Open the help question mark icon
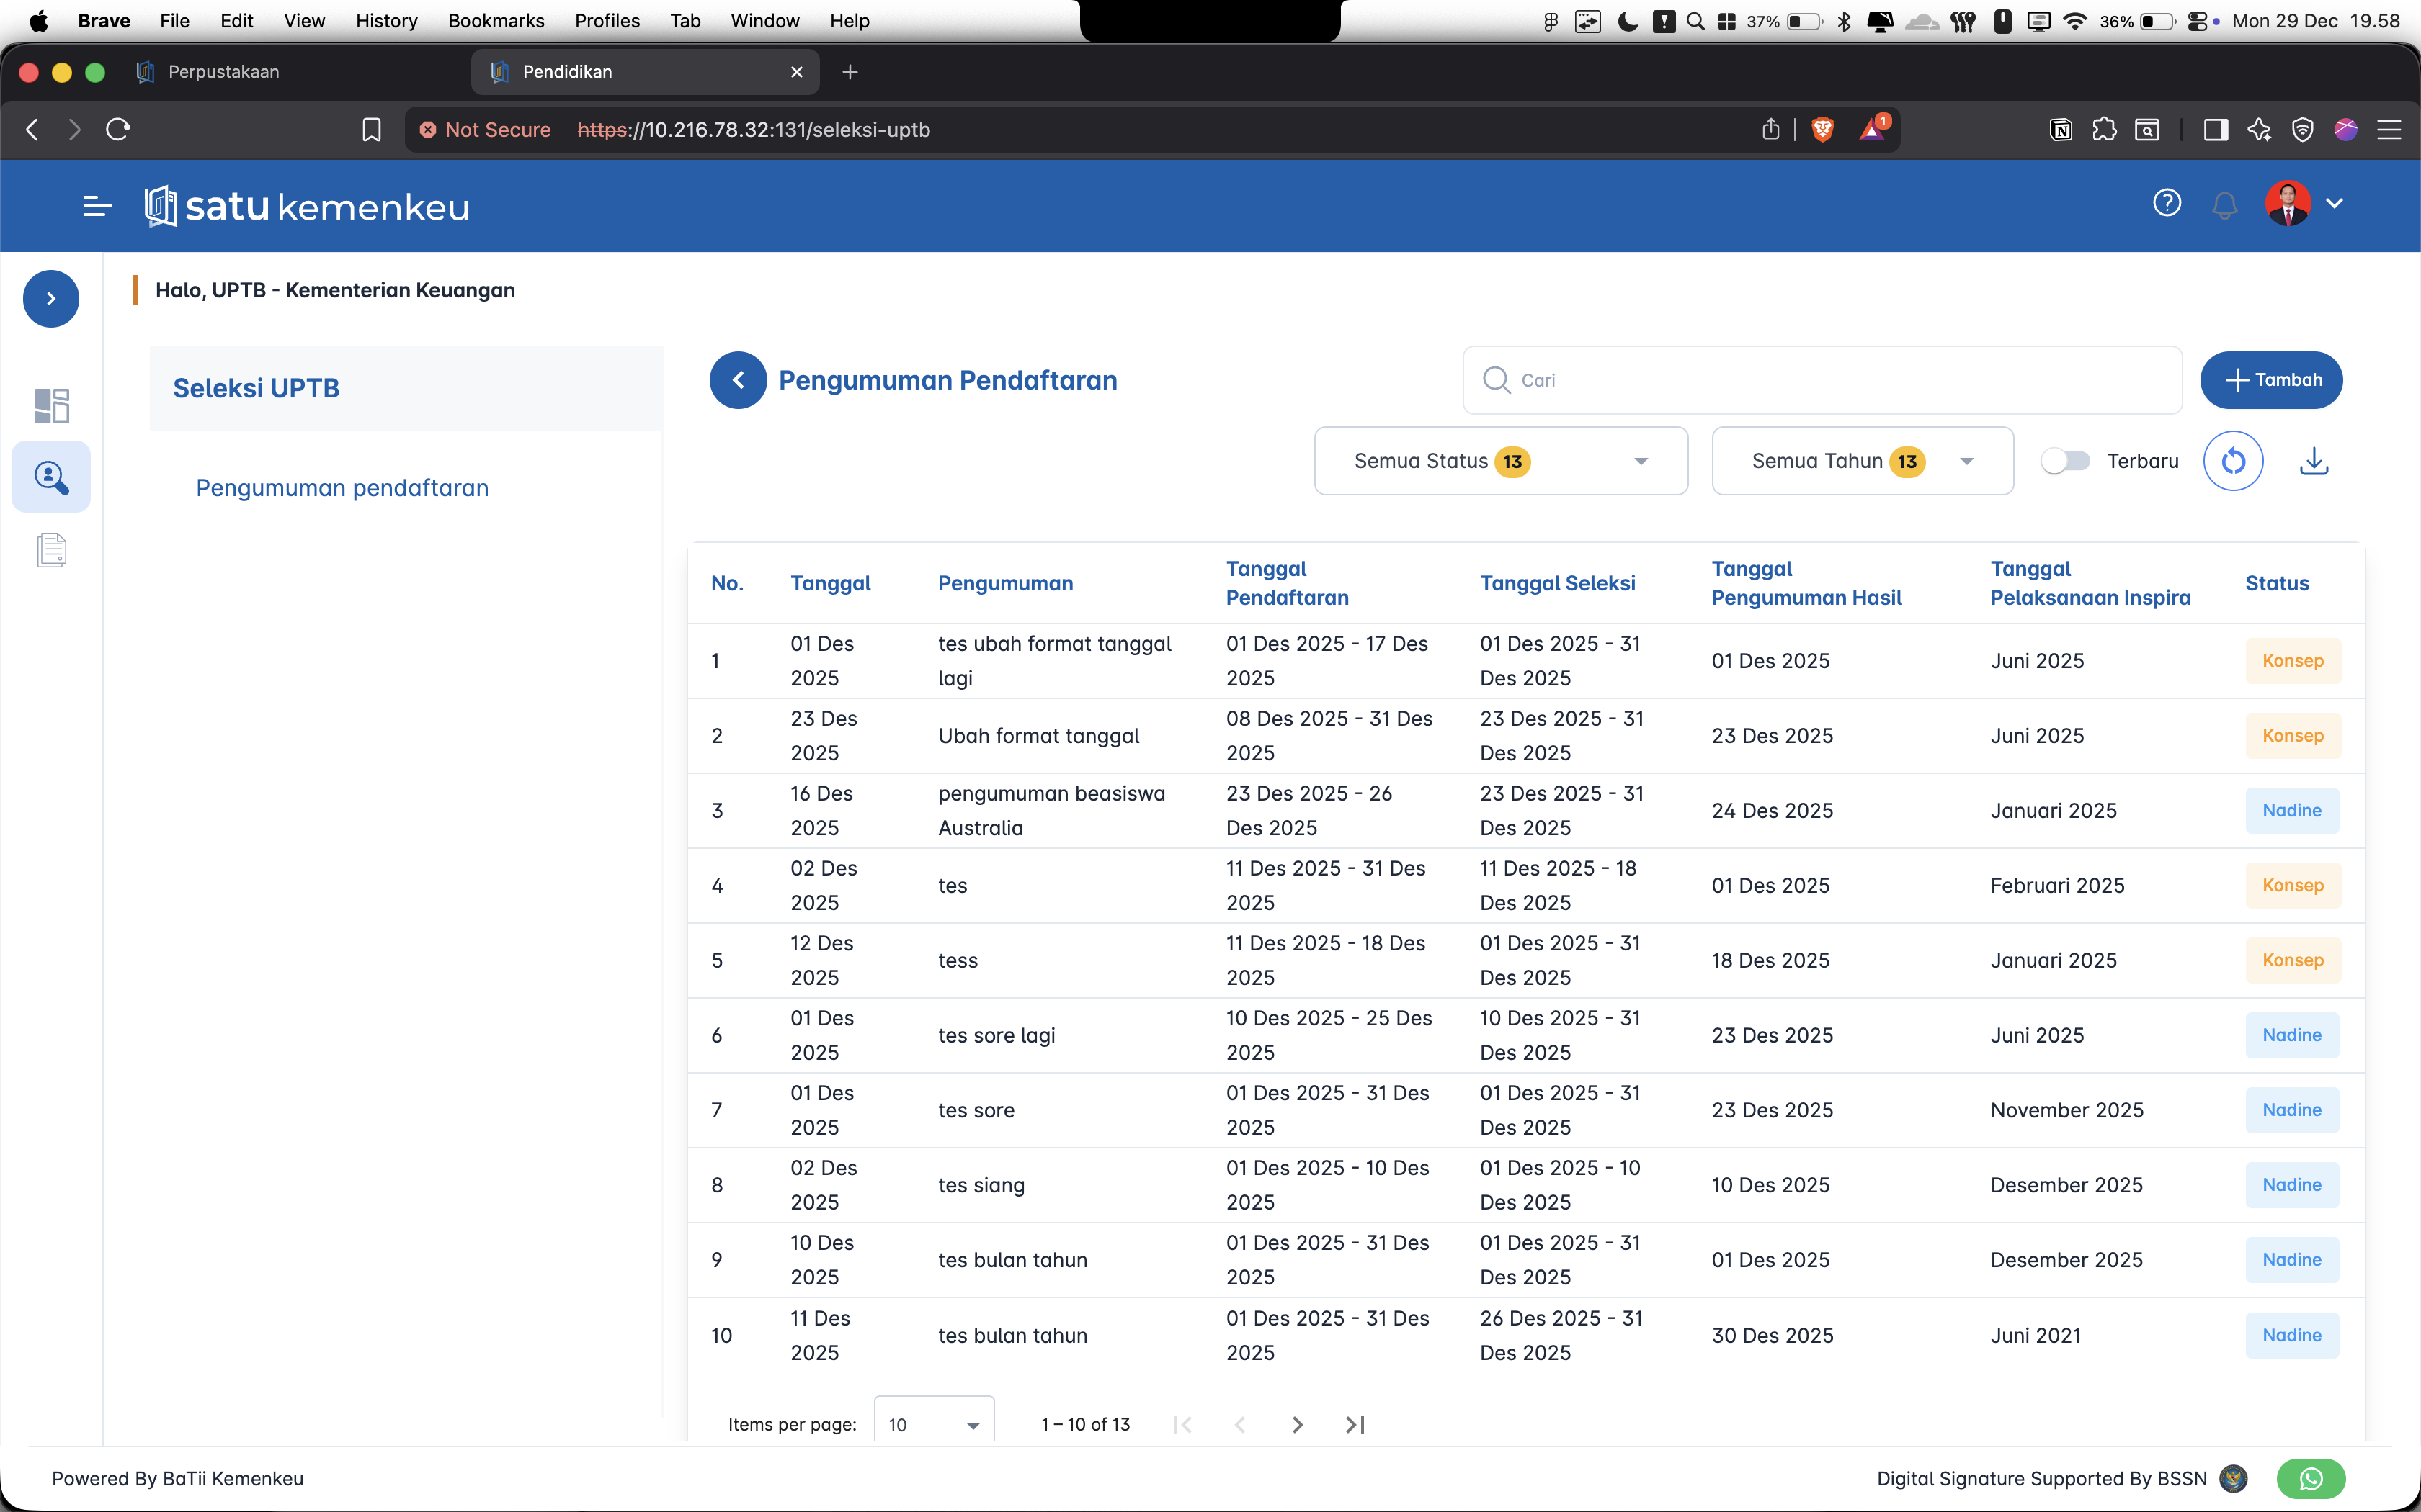The image size is (2421, 1512). pos(2166,203)
